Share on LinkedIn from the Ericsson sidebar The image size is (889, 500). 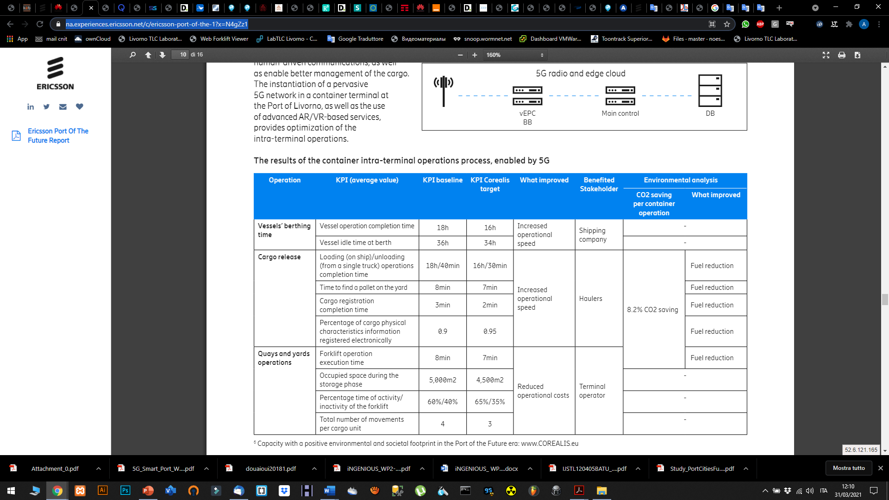click(x=31, y=107)
